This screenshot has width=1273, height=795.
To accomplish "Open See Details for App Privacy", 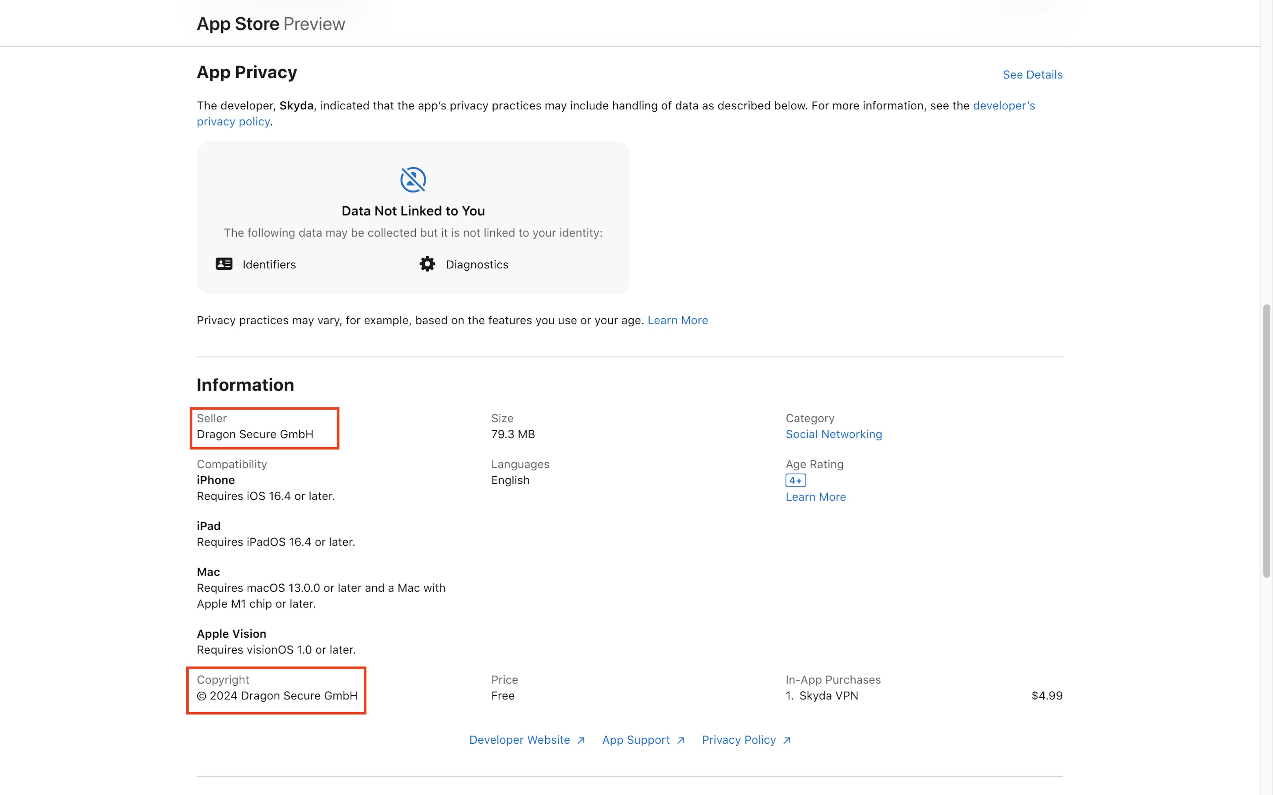I will click(x=1032, y=75).
